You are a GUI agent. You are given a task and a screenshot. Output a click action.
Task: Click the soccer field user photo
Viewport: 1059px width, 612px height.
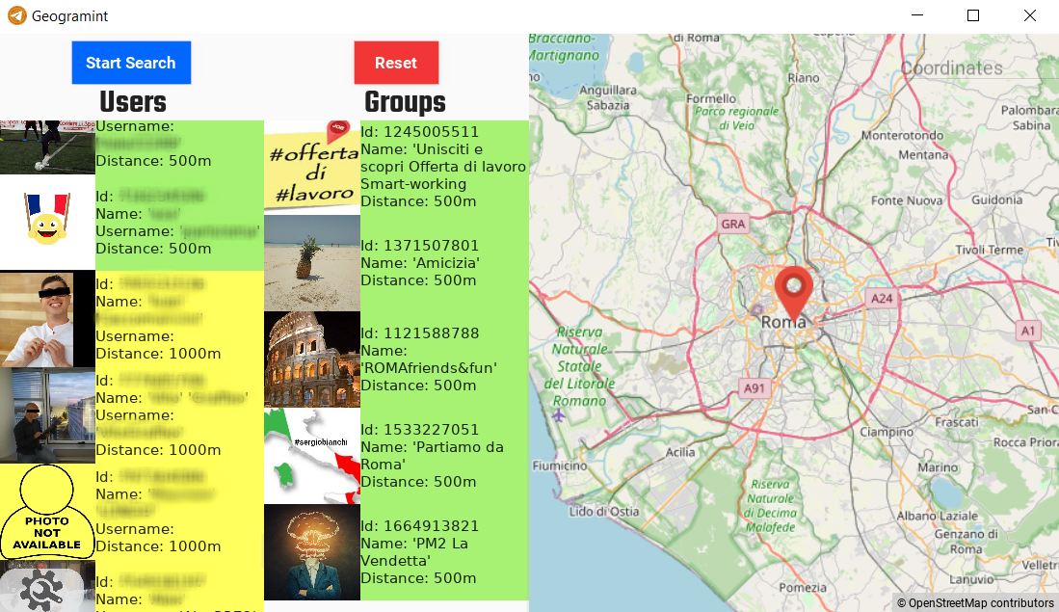pos(47,147)
